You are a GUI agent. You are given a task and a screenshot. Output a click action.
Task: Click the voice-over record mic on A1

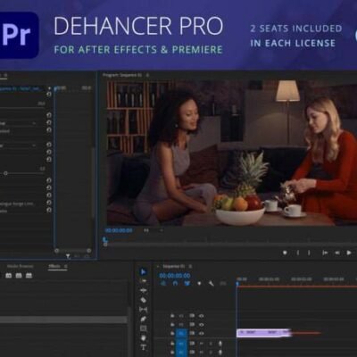(x=220, y=344)
